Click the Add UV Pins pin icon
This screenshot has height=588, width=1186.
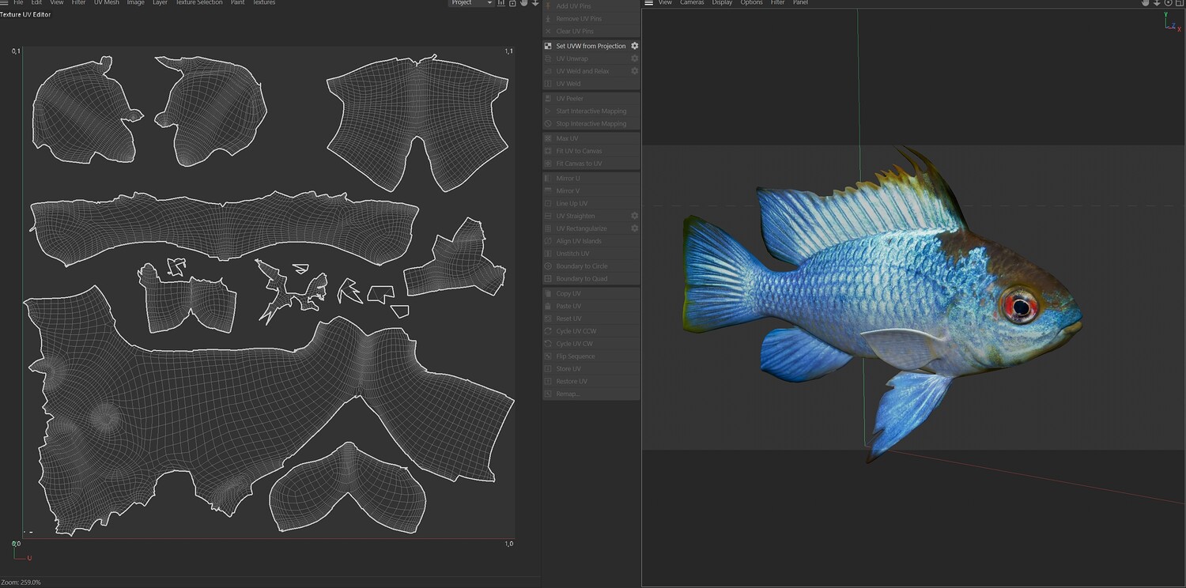(549, 6)
